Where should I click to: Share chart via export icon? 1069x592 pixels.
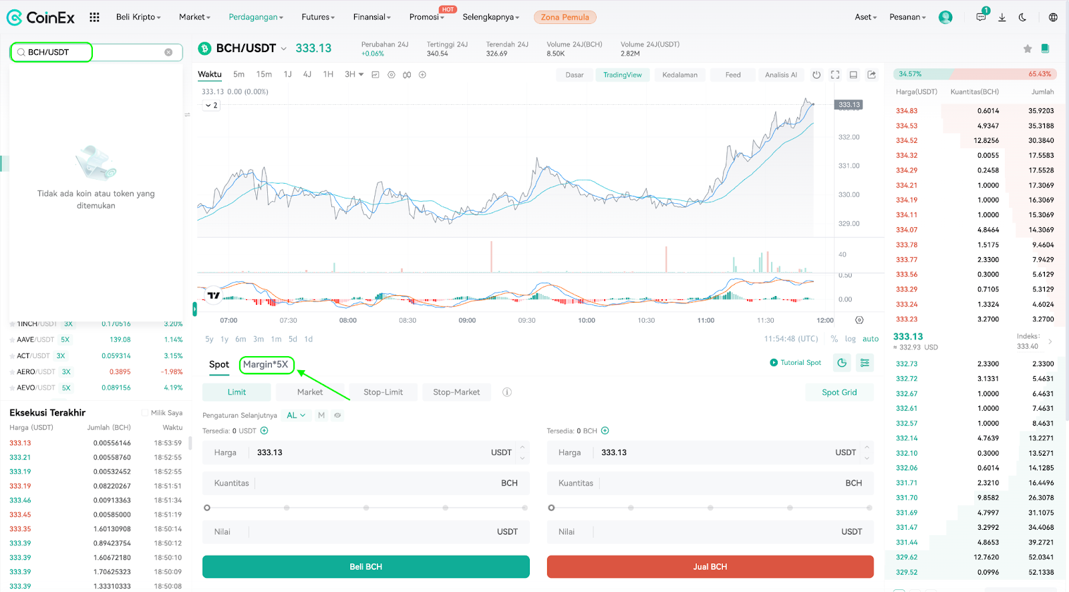872,75
